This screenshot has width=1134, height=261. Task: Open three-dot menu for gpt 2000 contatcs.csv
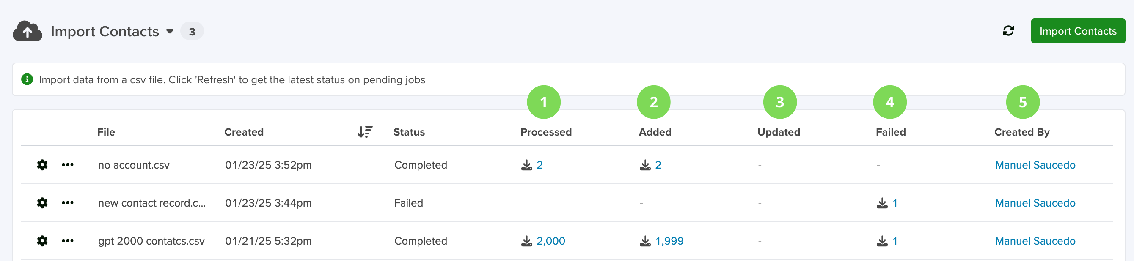(68, 241)
